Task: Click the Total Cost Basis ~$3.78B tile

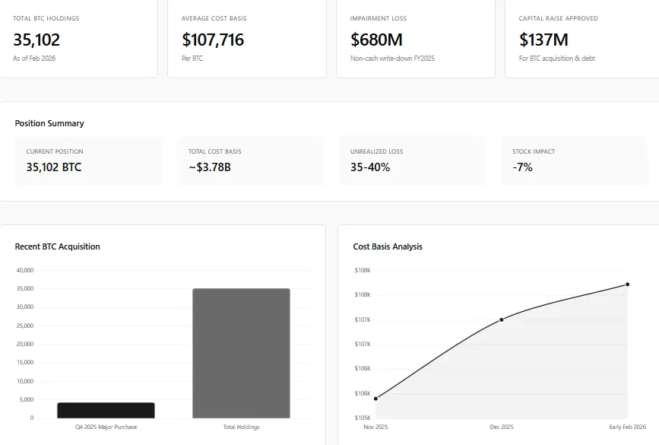Action: pos(250,161)
